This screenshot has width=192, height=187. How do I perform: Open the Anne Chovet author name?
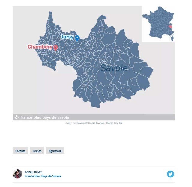(x=33, y=172)
